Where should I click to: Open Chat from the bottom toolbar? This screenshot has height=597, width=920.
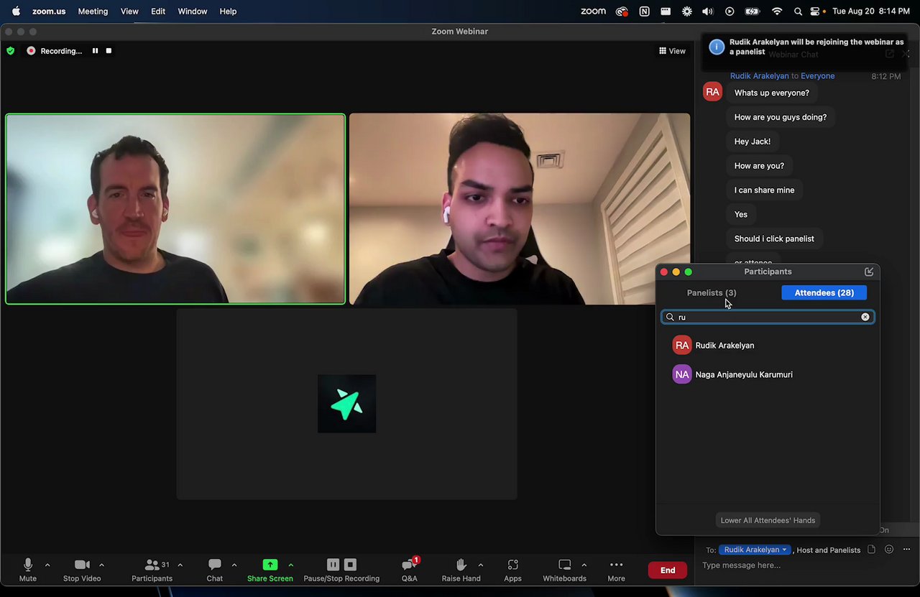[x=214, y=569]
